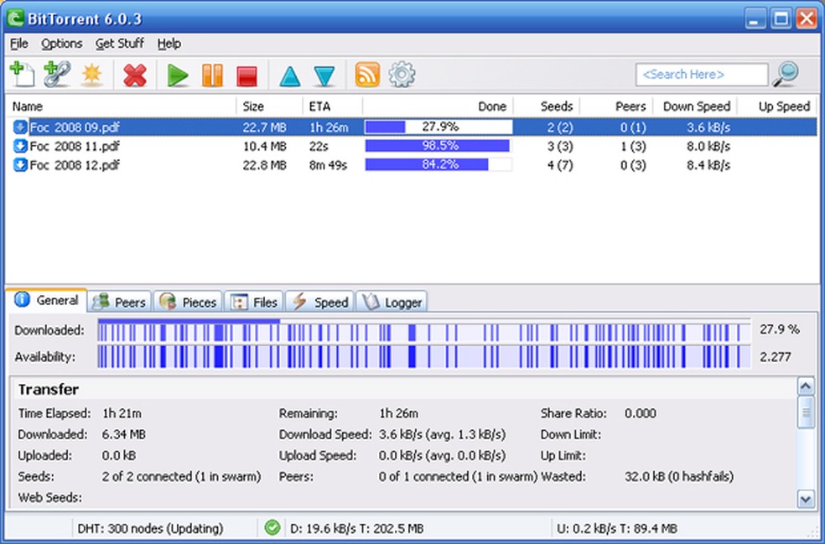Click the Add Torrent toolbar icon
Image resolution: width=825 pixels, height=544 pixels.
pos(22,75)
